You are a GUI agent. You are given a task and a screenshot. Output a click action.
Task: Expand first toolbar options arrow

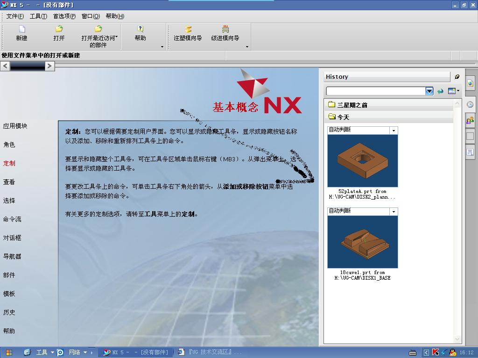162,47
